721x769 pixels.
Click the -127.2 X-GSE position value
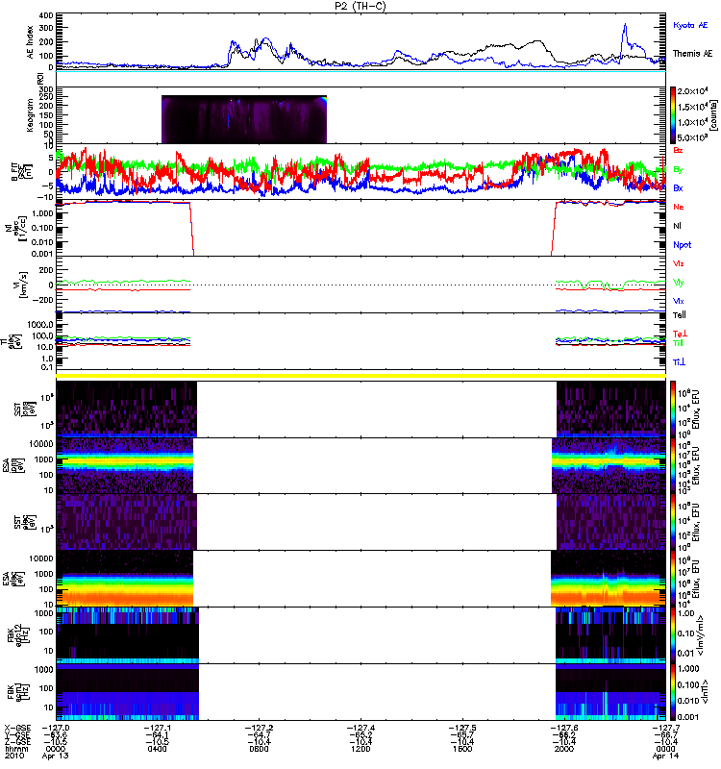coord(259,729)
